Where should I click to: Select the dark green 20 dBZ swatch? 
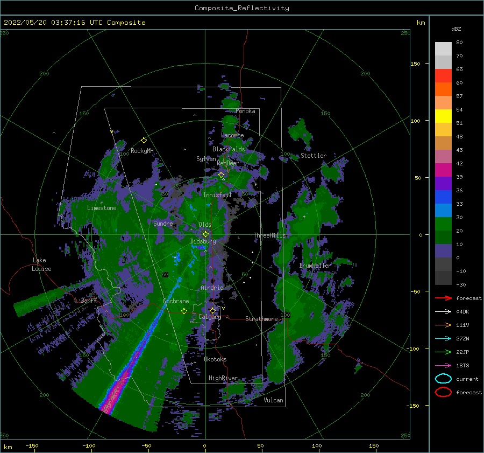click(x=443, y=237)
